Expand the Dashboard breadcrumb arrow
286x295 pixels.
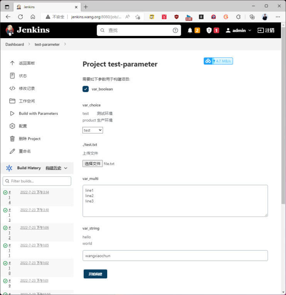pyautogui.click(x=29, y=44)
